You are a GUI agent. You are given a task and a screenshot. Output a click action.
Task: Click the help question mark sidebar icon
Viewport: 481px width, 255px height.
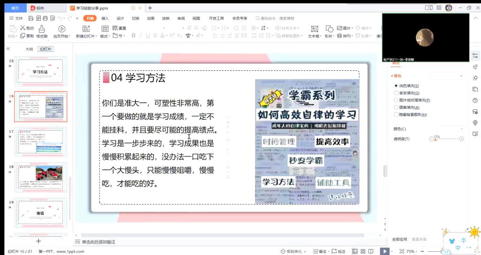[475, 100]
